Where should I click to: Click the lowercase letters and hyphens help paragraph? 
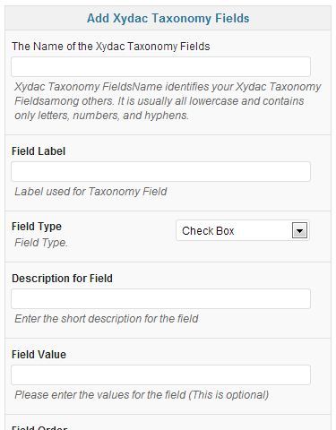pyautogui.click(x=168, y=101)
